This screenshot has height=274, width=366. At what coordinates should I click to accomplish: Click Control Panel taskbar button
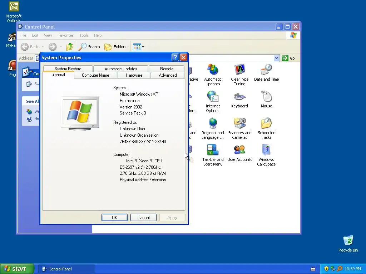tap(66, 269)
